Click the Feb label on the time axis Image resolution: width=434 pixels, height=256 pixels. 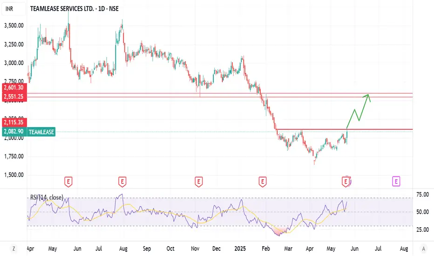click(x=266, y=249)
